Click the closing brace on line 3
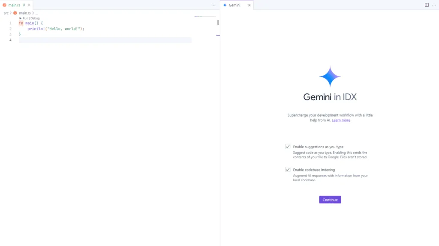This screenshot has width=439, height=246. coord(20,34)
